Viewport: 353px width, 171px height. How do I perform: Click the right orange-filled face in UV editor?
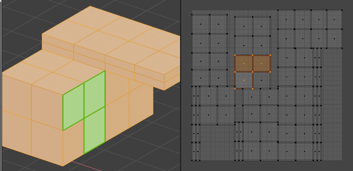click(x=262, y=64)
